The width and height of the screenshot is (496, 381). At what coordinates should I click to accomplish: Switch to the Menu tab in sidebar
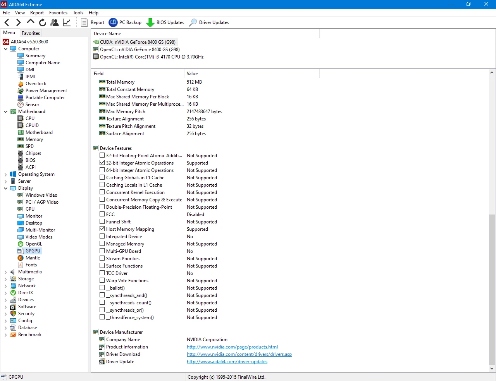tap(9, 33)
